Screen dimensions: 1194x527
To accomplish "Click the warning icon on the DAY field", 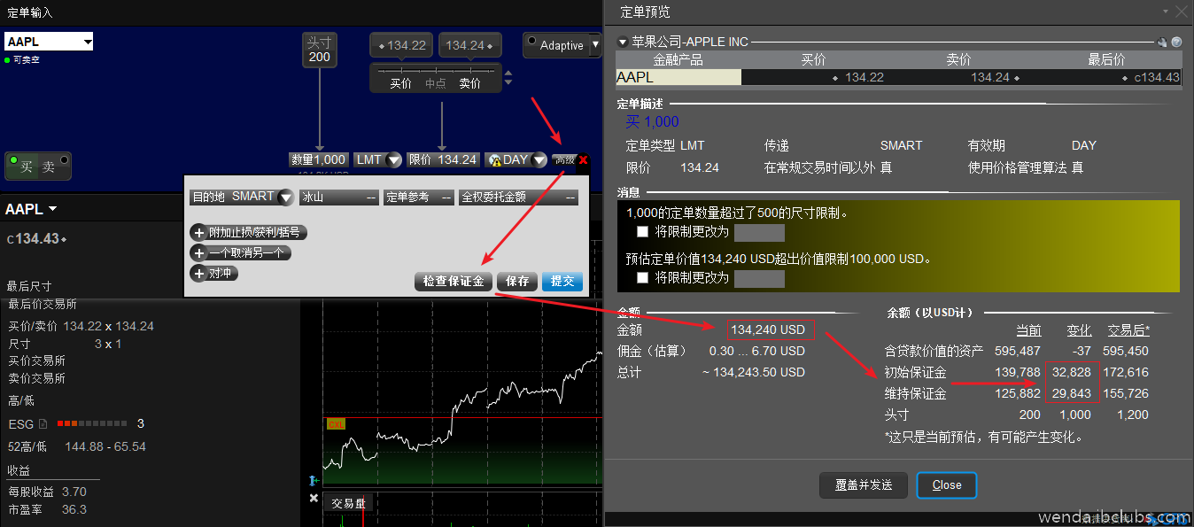I will tap(494, 160).
